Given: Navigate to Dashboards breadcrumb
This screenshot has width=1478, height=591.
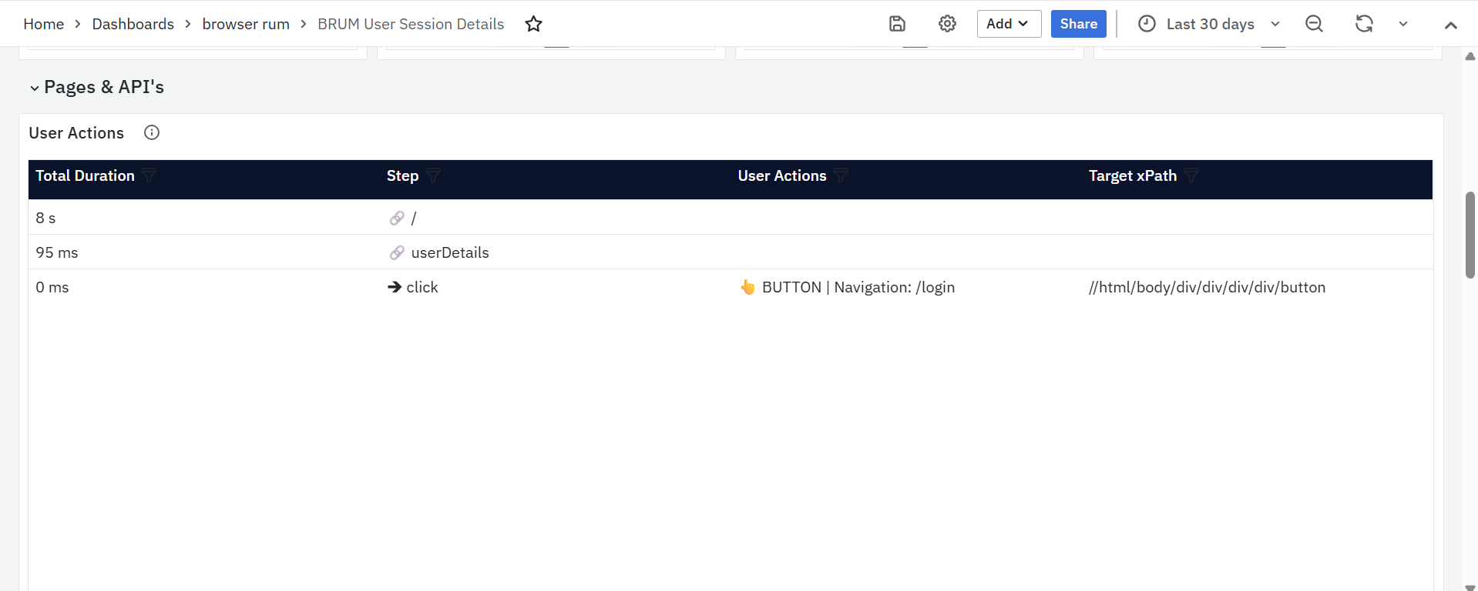Looking at the screenshot, I should [x=133, y=24].
